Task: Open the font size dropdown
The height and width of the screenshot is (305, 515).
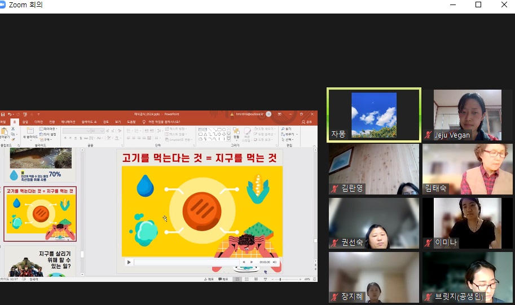Action: [x=102, y=131]
